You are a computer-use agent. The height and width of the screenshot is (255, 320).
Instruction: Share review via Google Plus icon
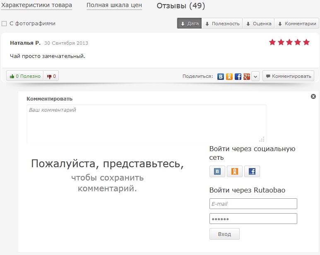point(247,77)
